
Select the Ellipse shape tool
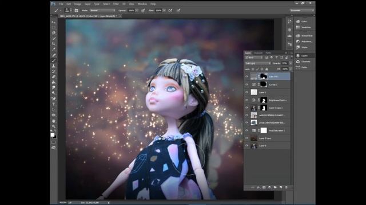click(54, 115)
